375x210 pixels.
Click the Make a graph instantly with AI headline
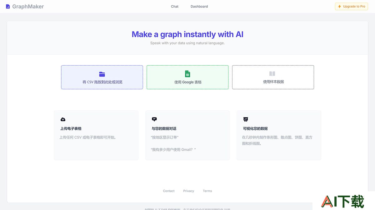[x=187, y=34]
